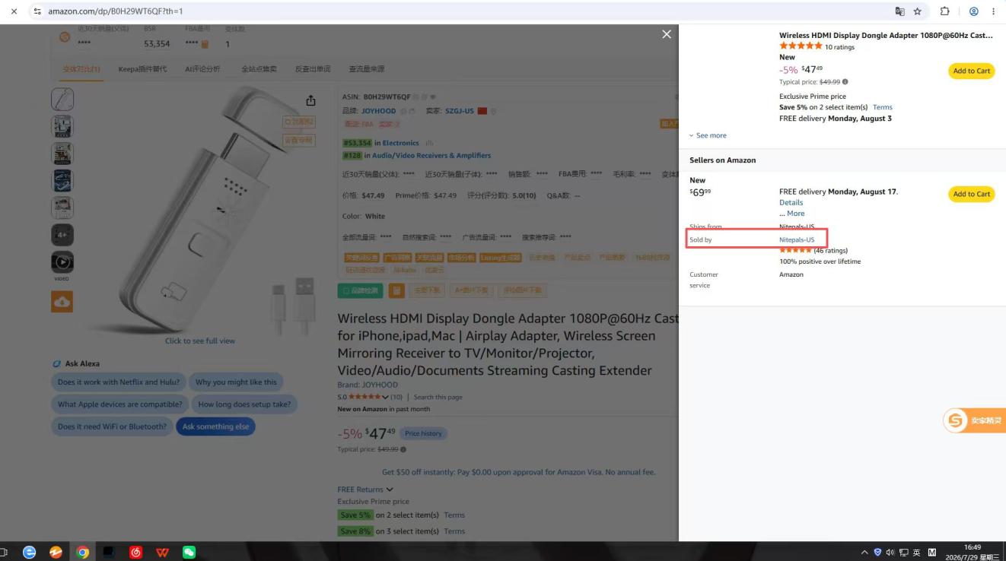Open the JOYHOOD brand link
The height and width of the screenshot is (561, 1006).
tap(379, 111)
